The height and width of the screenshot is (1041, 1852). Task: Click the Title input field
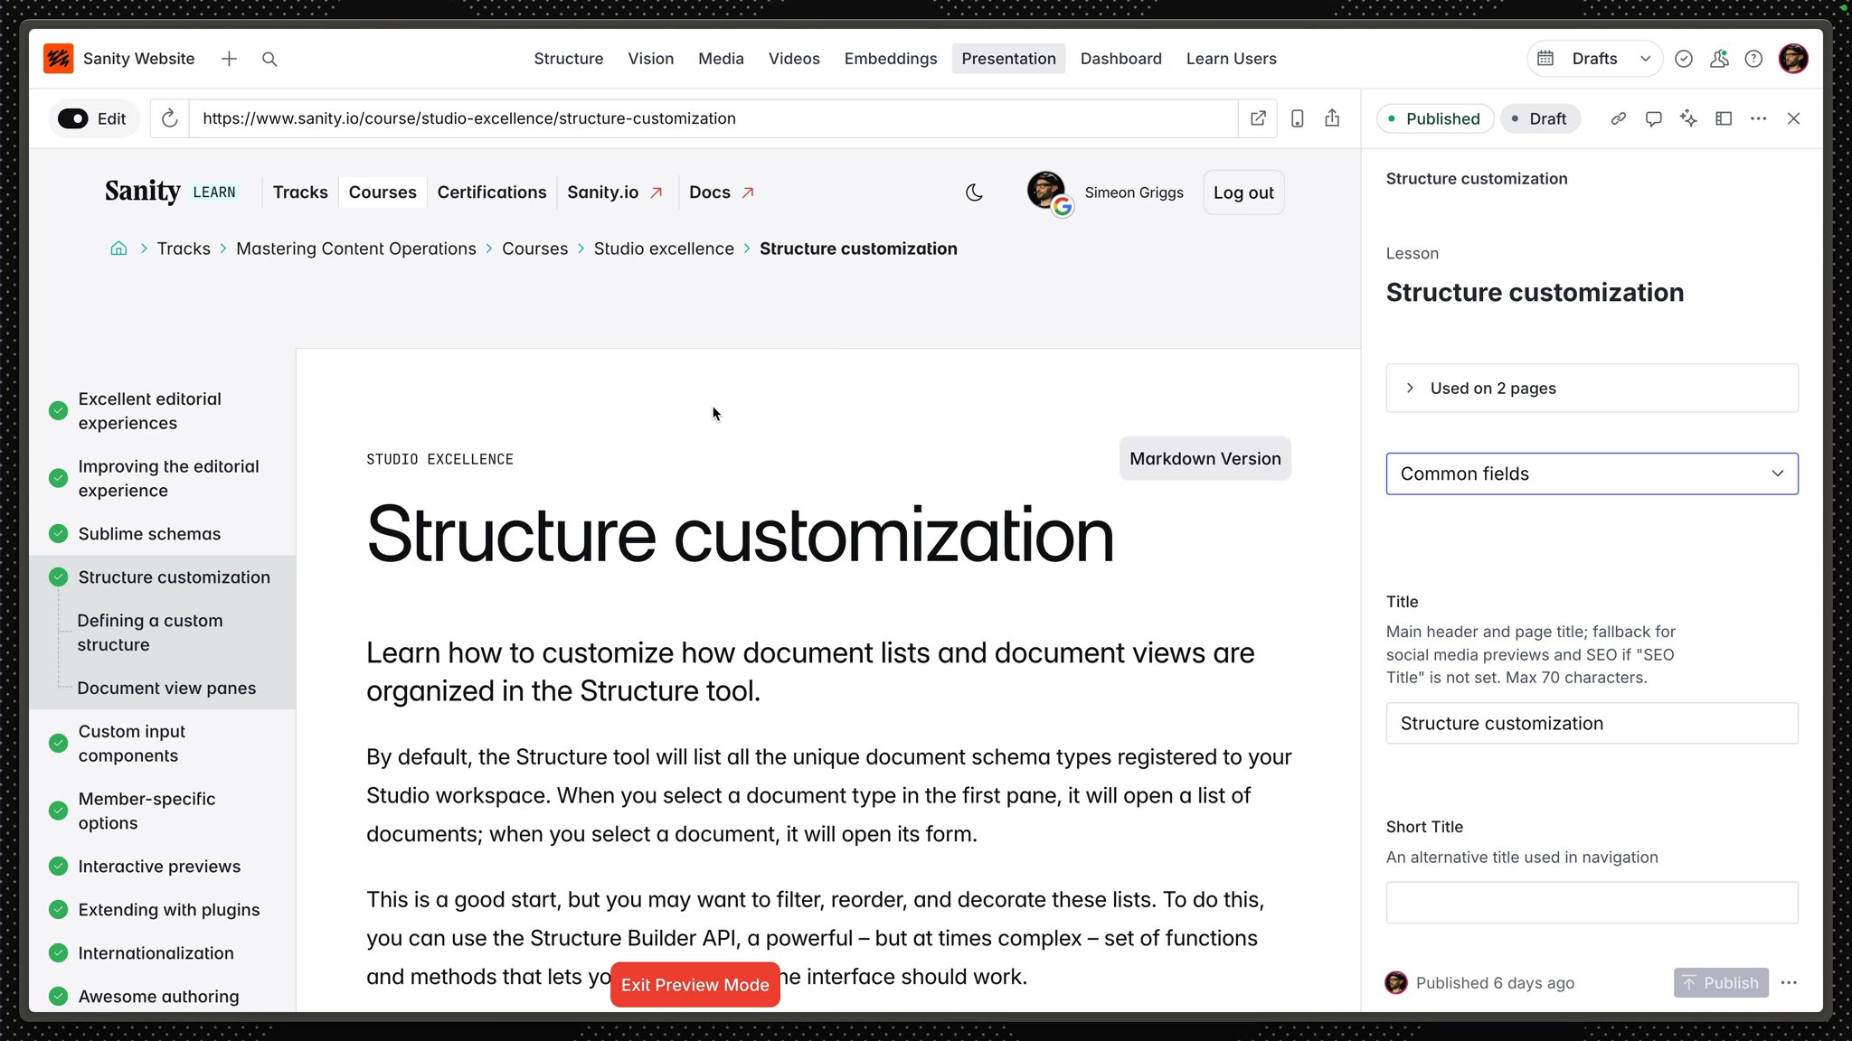[x=1592, y=724]
